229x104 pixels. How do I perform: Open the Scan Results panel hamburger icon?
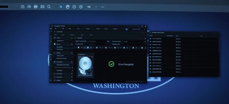[x=55, y=32]
